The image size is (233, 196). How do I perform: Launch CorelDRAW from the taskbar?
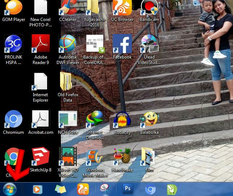(x=172, y=189)
